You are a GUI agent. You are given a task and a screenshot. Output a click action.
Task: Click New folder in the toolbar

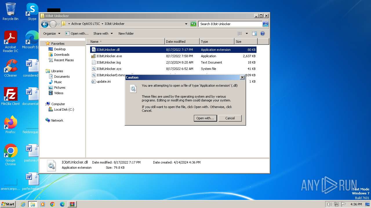click(126, 34)
